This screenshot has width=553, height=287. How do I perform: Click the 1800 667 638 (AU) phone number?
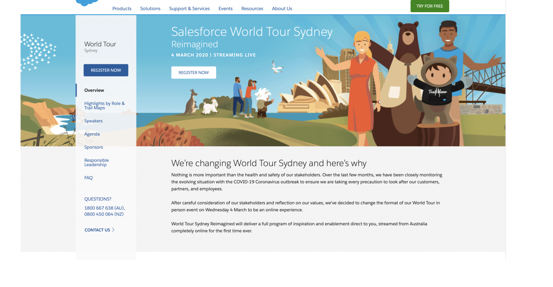click(104, 208)
